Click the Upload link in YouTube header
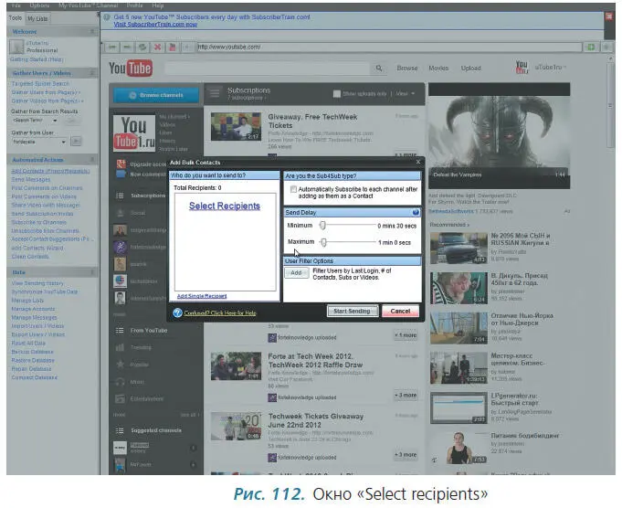 point(471,69)
